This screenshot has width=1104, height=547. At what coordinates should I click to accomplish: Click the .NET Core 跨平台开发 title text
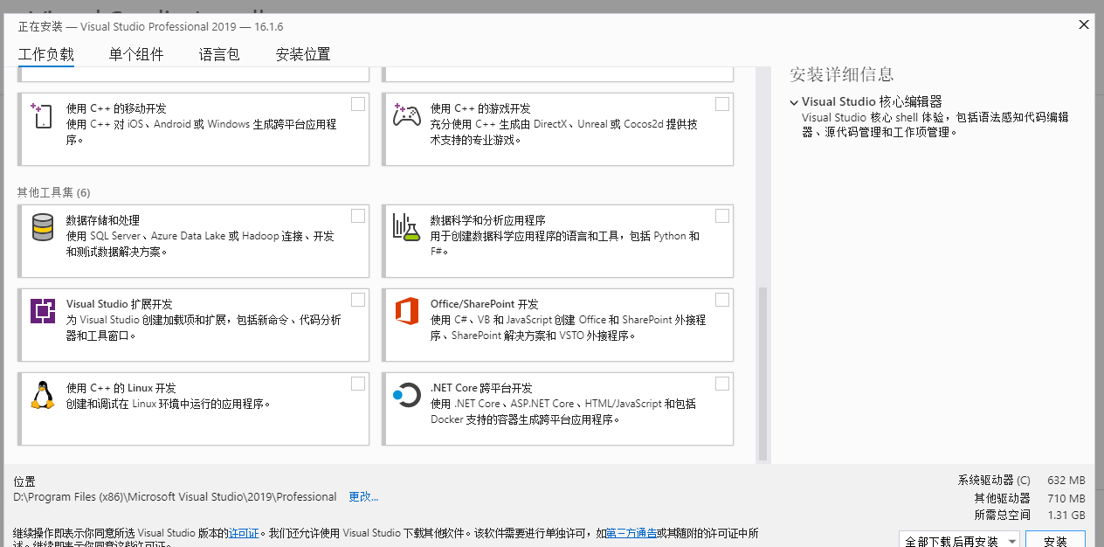481,388
